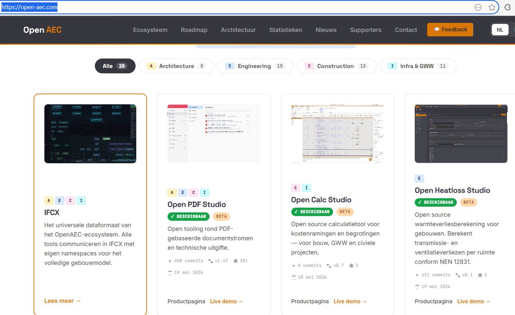
Task: Click the E tag on Open PDF Studio card
Action: pyautogui.click(x=183, y=192)
